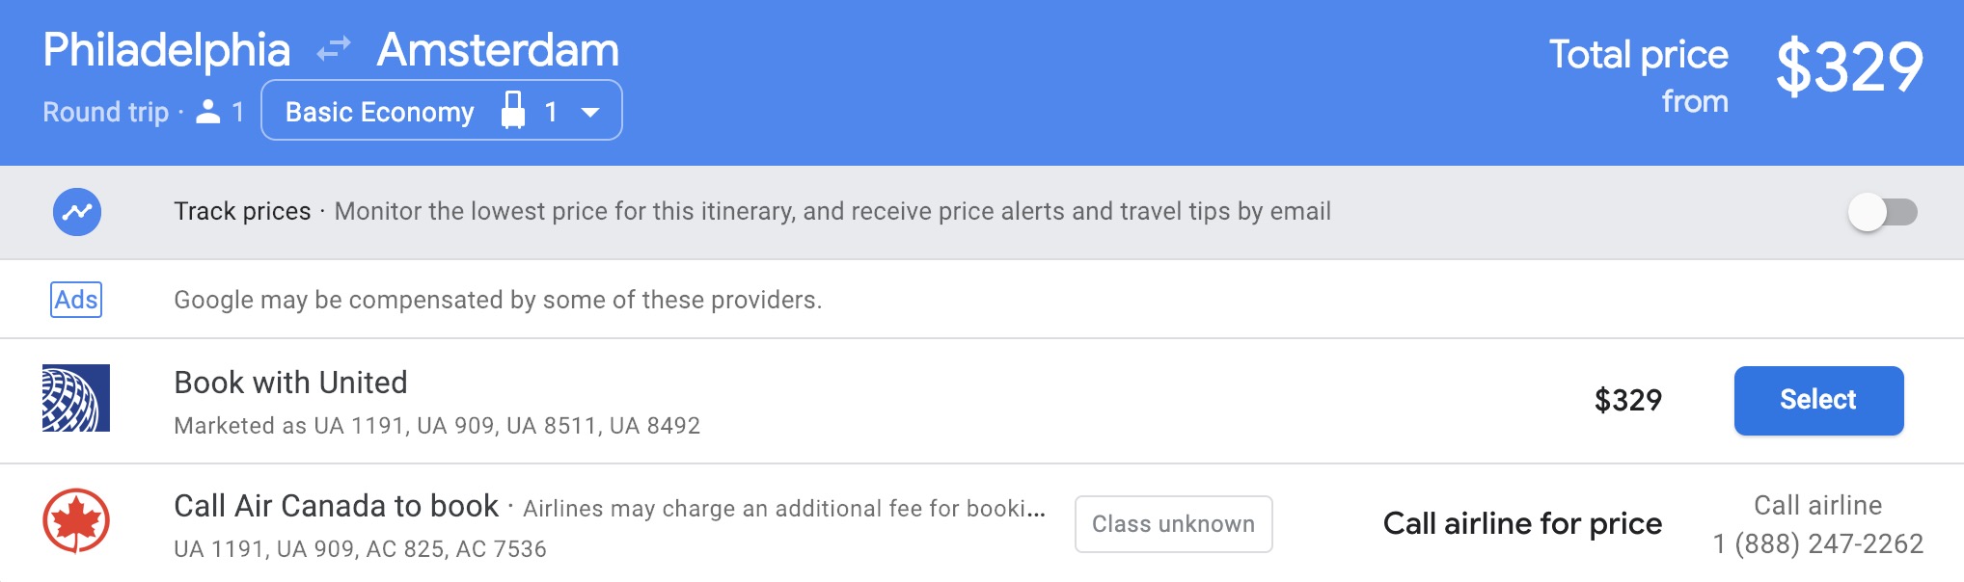
Task: Click the $329 United fare price
Action: [1627, 400]
